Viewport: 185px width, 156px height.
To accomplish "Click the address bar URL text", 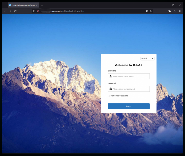I will pyautogui.click(x=69, y=11).
